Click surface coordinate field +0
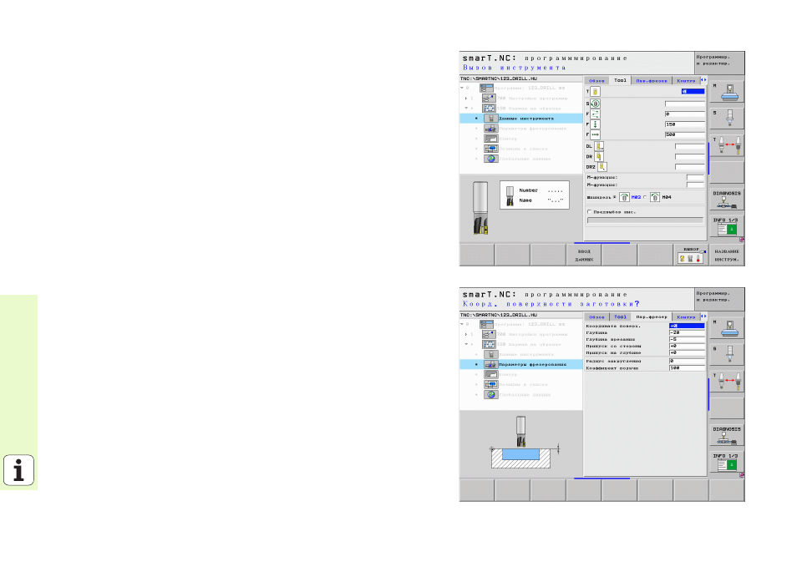The height and width of the screenshot is (562, 797). [688, 326]
